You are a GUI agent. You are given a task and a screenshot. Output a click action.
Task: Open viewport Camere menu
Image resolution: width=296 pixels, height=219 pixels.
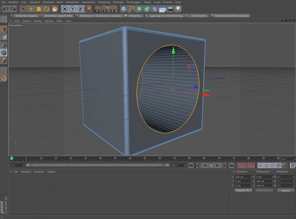(x=26, y=21)
